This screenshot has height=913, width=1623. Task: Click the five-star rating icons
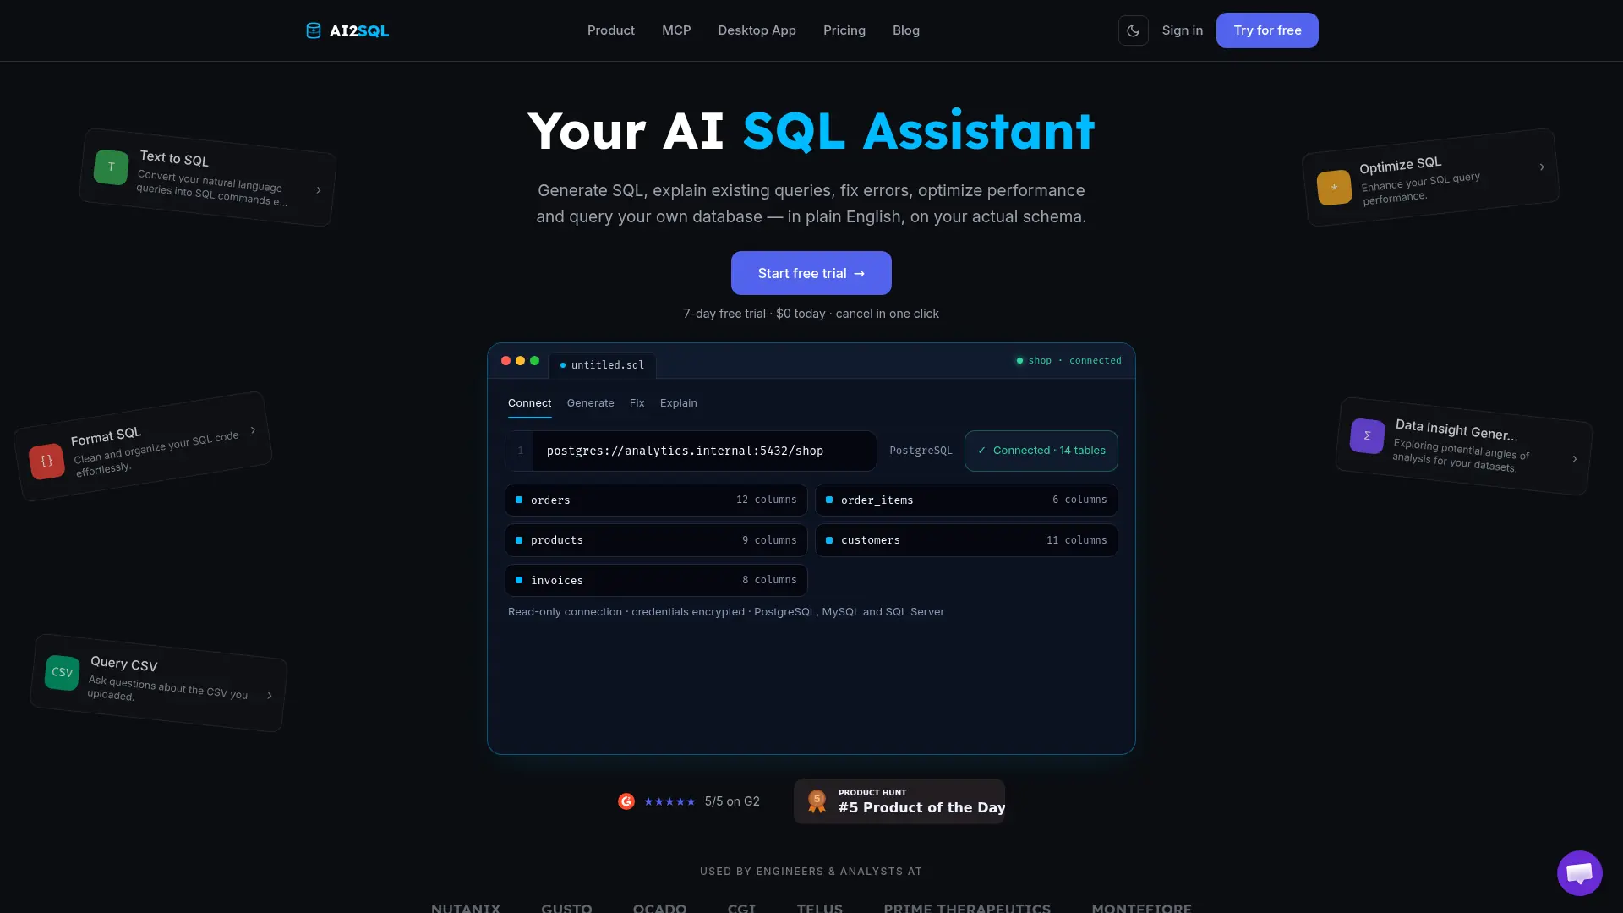click(669, 801)
